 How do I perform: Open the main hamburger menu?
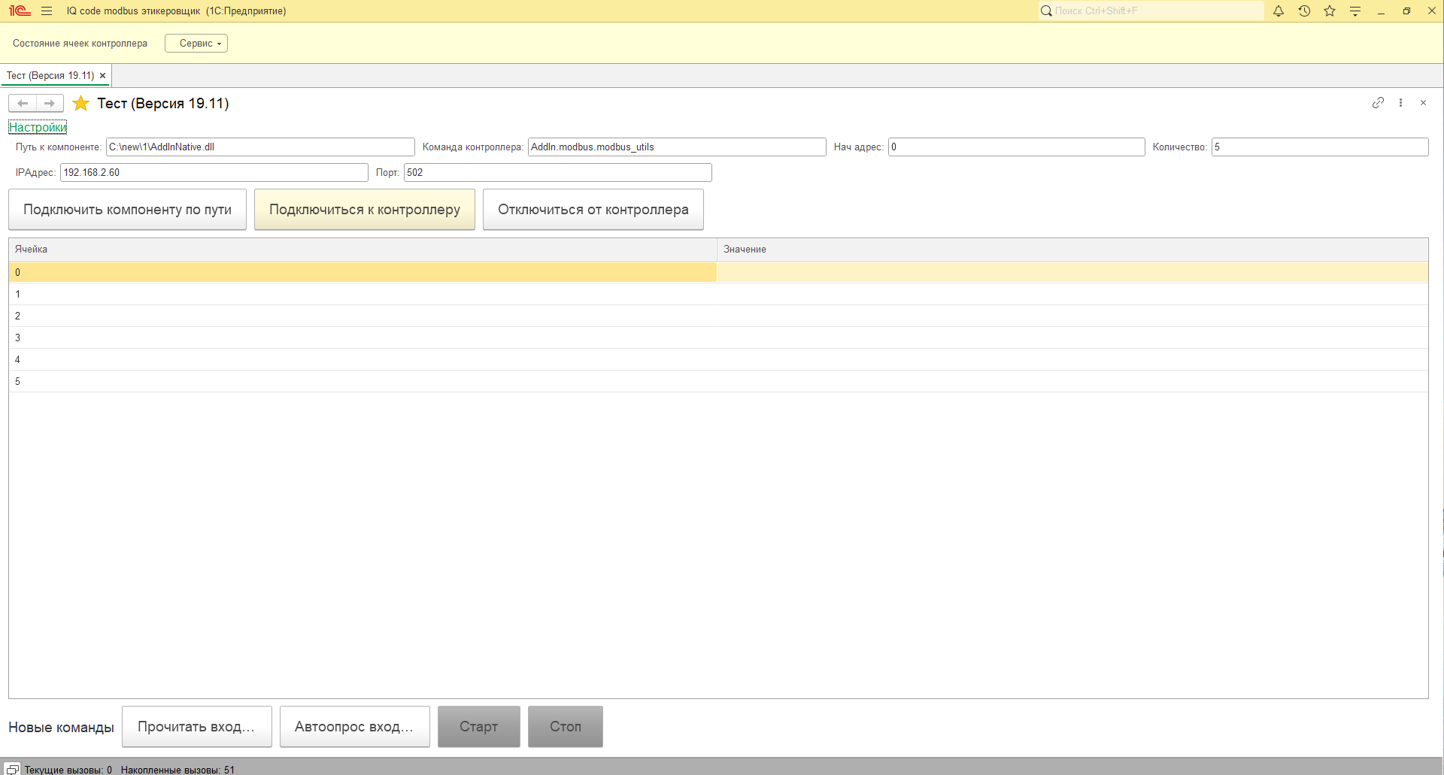pyautogui.click(x=47, y=11)
